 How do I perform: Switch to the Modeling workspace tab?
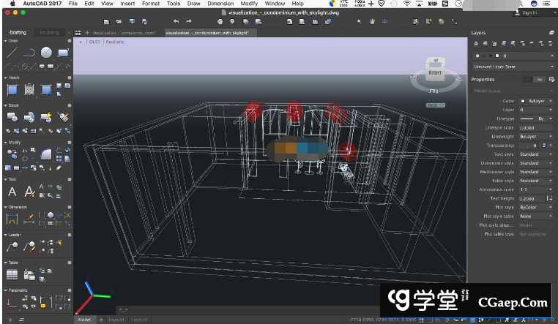click(49, 33)
